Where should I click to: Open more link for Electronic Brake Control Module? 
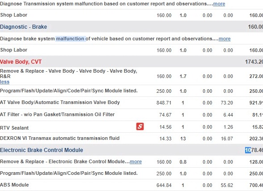tap(136, 161)
